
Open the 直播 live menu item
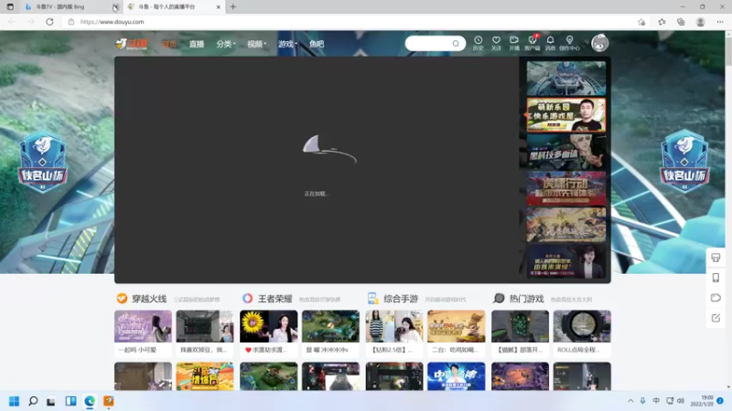197,44
